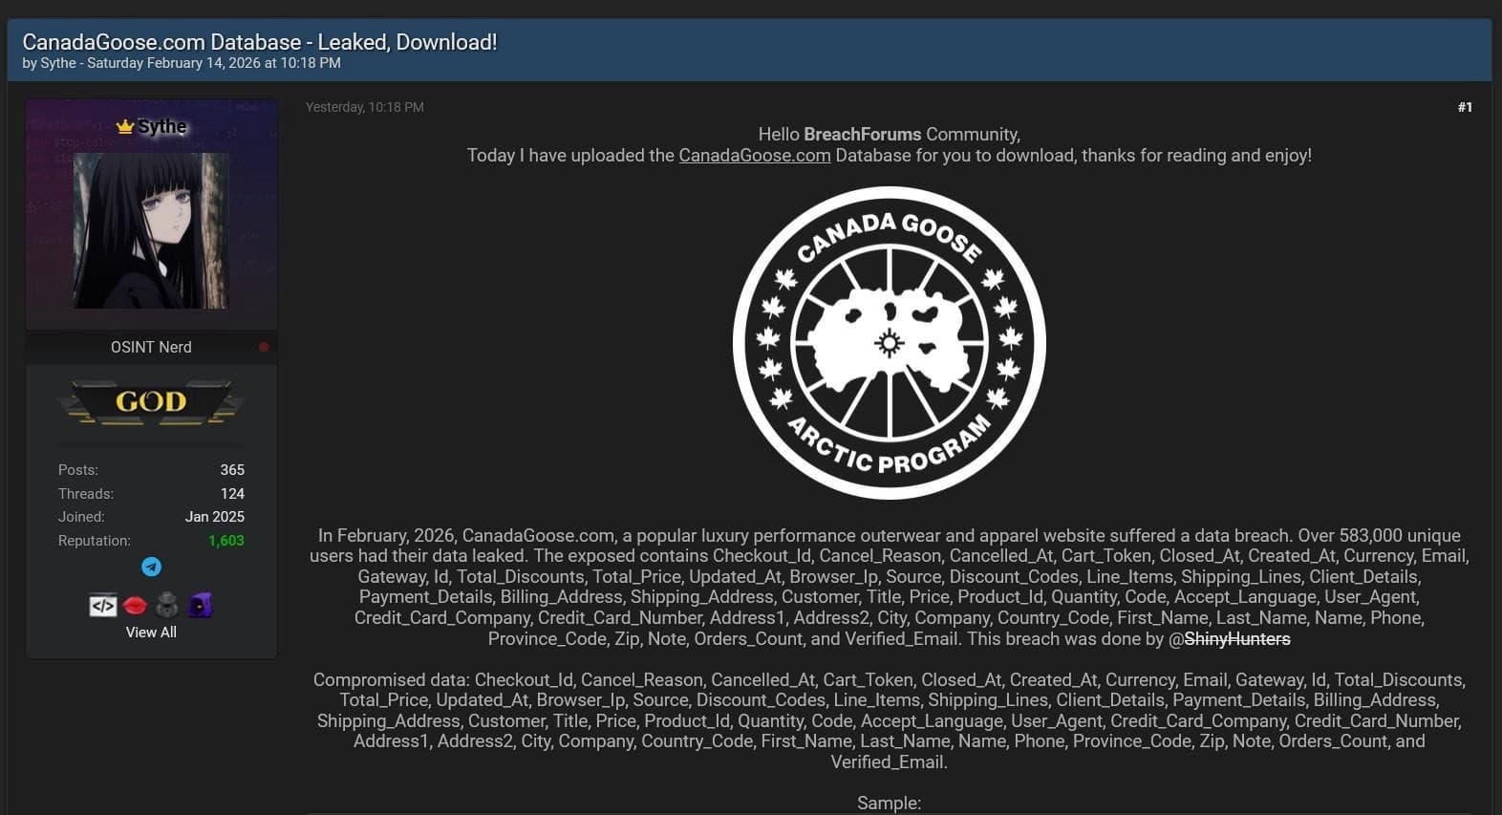Viewport: 1502px width, 815px height.
Task: Click the threads count 124
Action: click(232, 493)
